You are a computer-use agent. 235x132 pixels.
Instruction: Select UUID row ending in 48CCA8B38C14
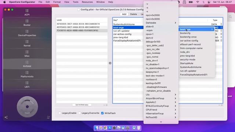pos(82,24)
